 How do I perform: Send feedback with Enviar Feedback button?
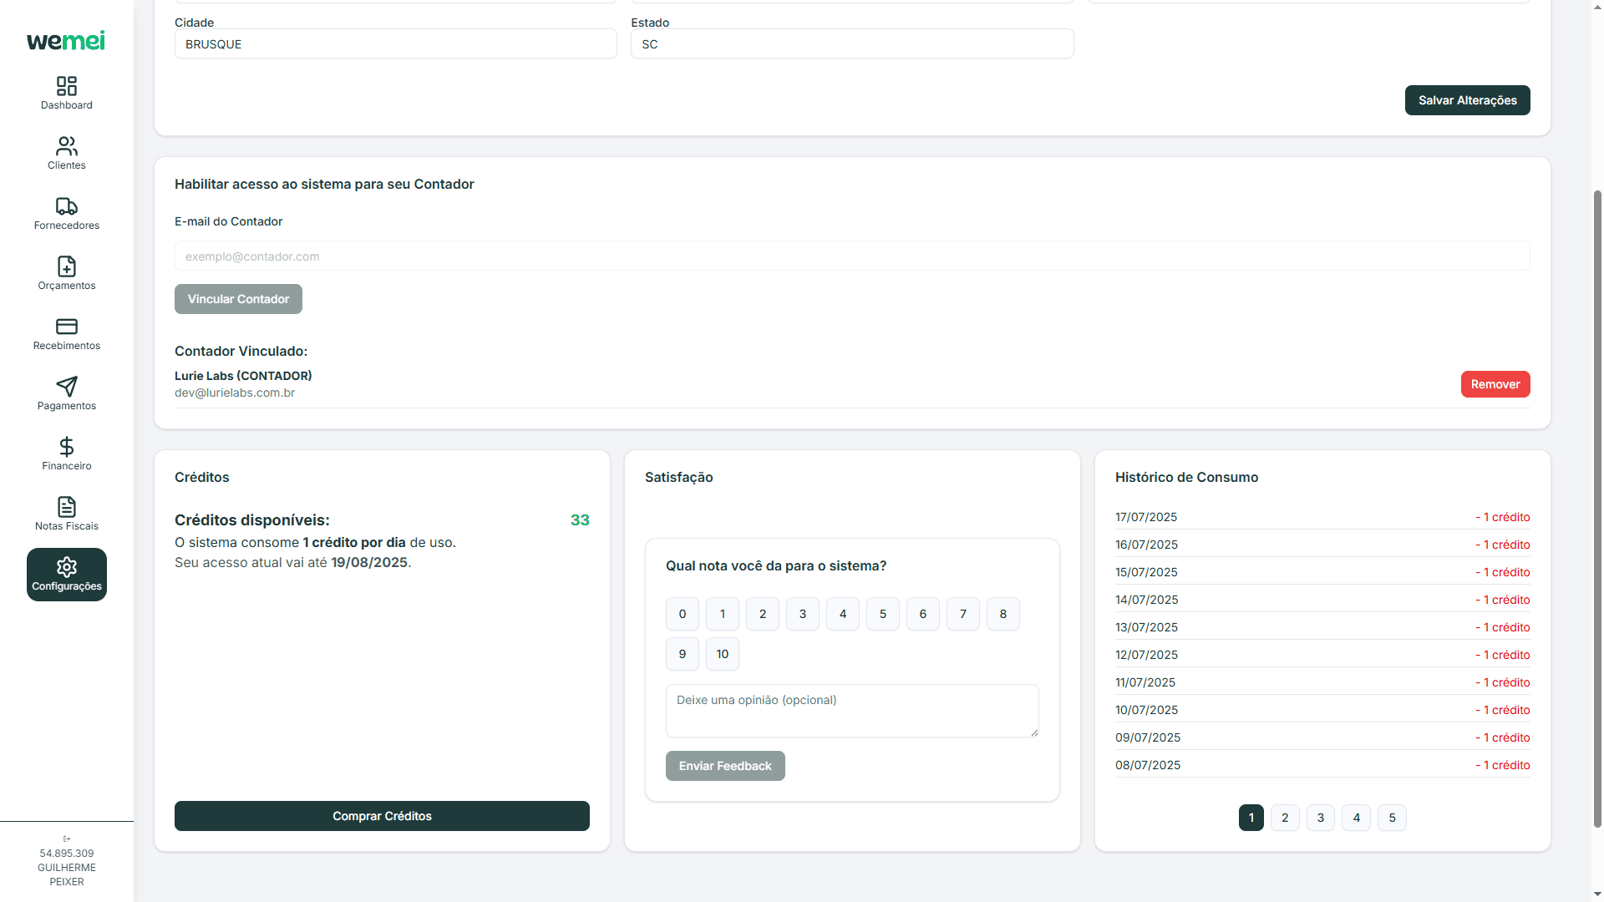(724, 766)
